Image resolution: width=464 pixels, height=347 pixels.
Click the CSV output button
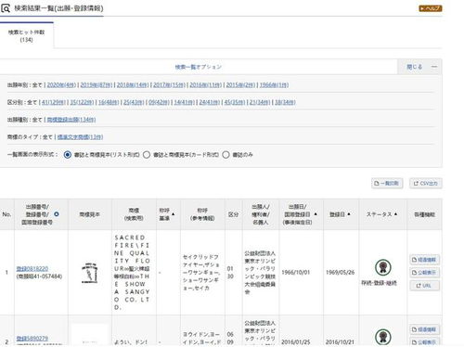coord(426,184)
